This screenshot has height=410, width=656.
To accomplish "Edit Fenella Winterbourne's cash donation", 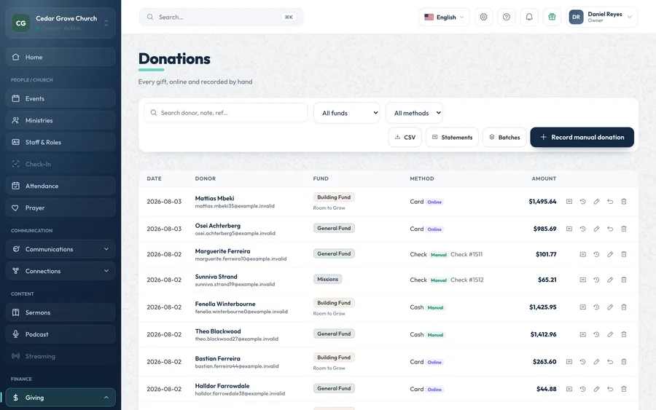I will pos(610,307).
